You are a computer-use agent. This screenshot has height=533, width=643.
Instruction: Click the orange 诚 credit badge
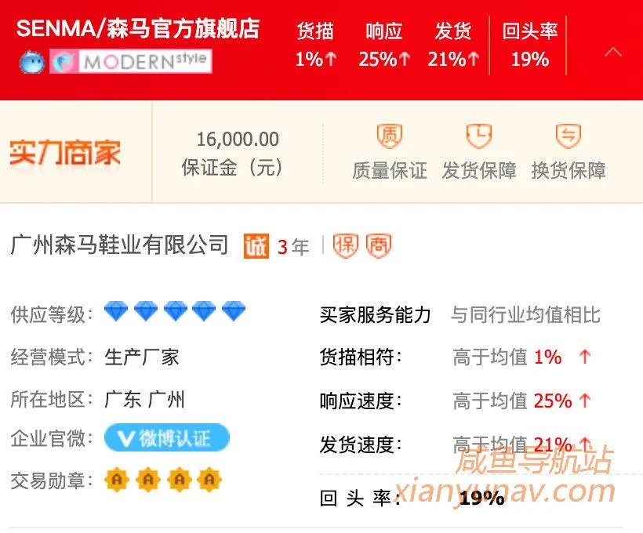pos(256,246)
